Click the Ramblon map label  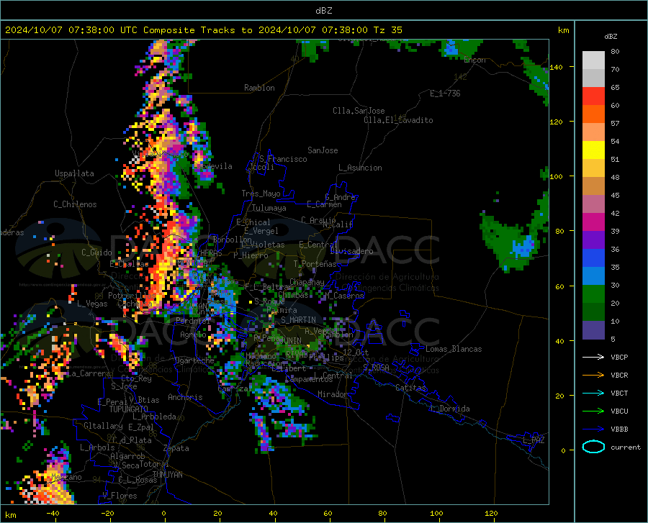pyautogui.click(x=259, y=88)
